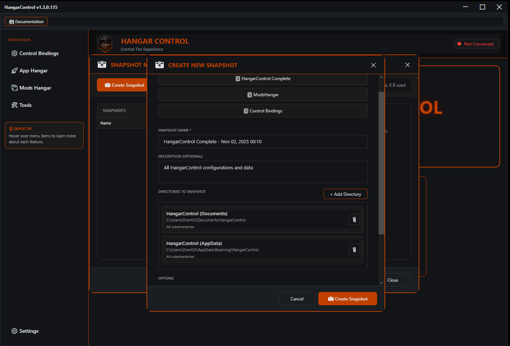Open the Tools navigation item
The height and width of the screenshot is (346, 510).
click(x=14, y=105)
